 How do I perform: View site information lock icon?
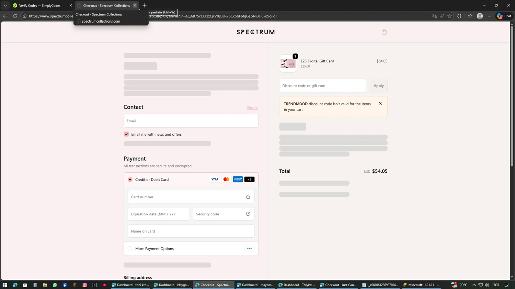[25, 16]
